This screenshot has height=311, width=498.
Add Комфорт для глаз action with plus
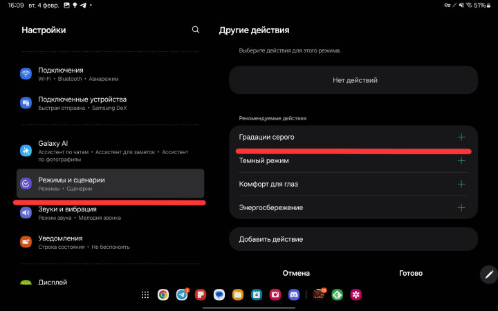[461, 184]
